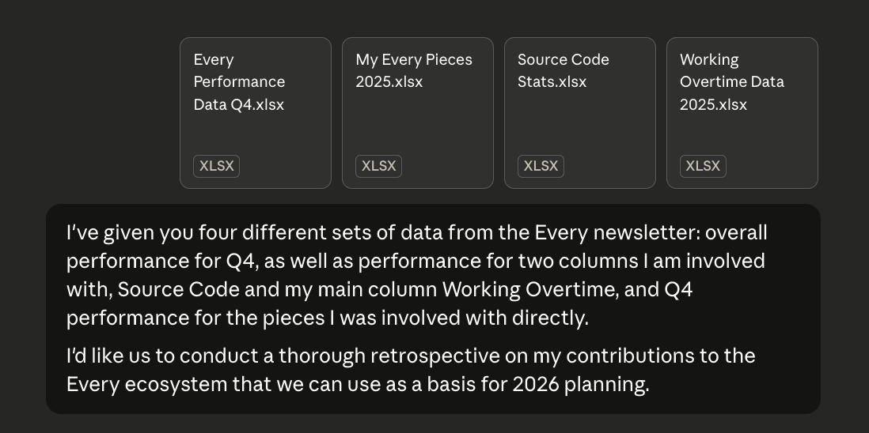The width and height of the screenshot is (869, 433).
Task: Click the 'Working Overtime Data 2025.xlsx' filename text
Action: coord(731,82)
